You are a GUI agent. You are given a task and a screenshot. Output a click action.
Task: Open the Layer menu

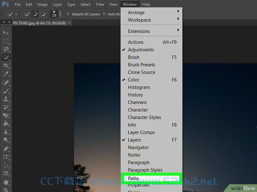pos(57,5)
